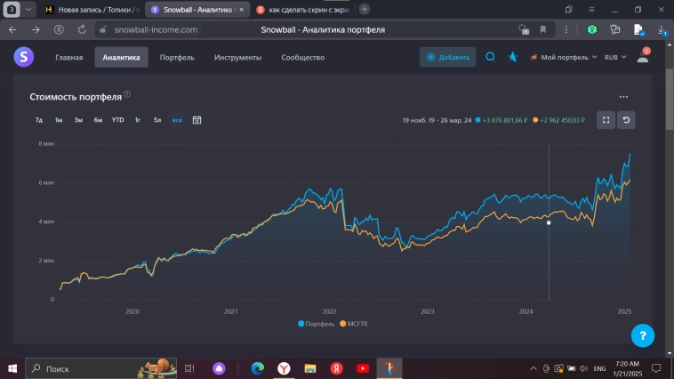The height and width of the screenshot is (379, 674).
Task: Open the RUB currency dropdown
Action: 614,57
